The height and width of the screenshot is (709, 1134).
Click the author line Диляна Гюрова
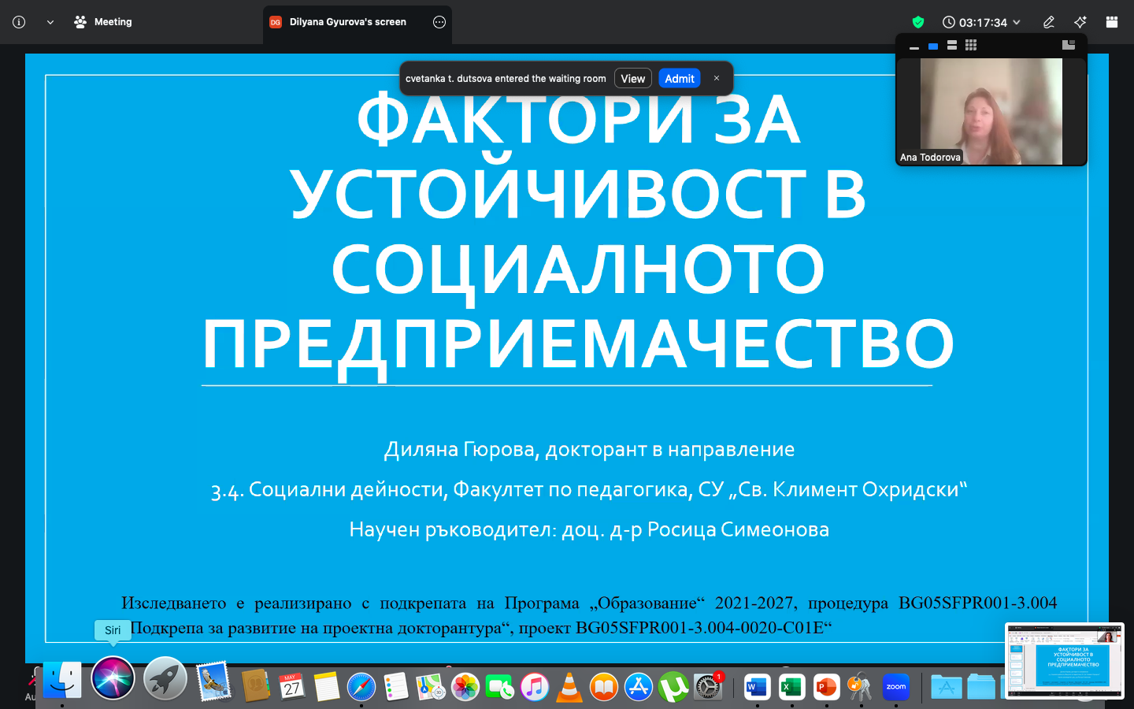(x=589, y=449)
